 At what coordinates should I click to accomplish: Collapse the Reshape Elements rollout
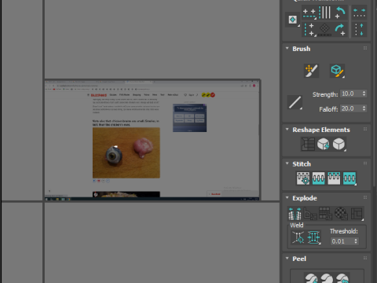(x=287, y=130)
